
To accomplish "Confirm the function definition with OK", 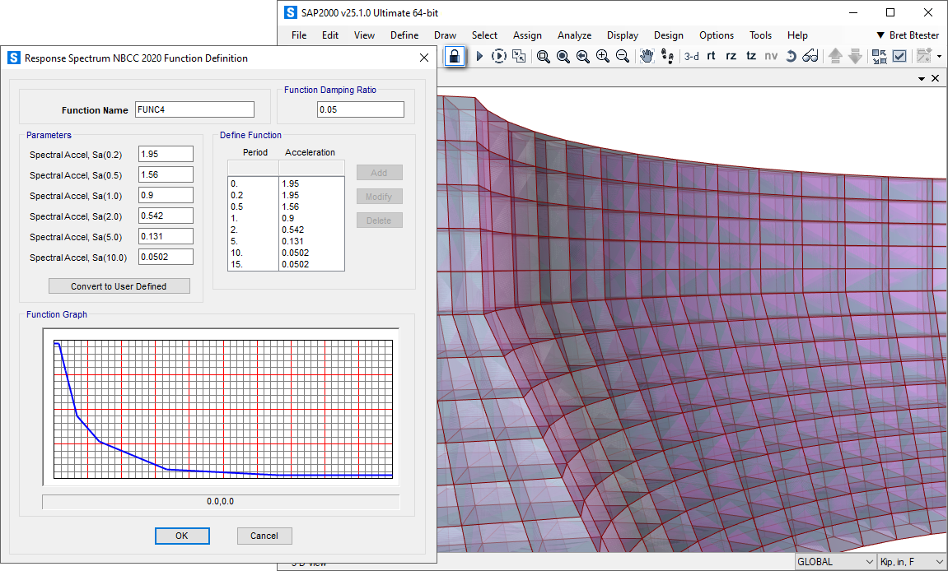I will click(182, 536).
